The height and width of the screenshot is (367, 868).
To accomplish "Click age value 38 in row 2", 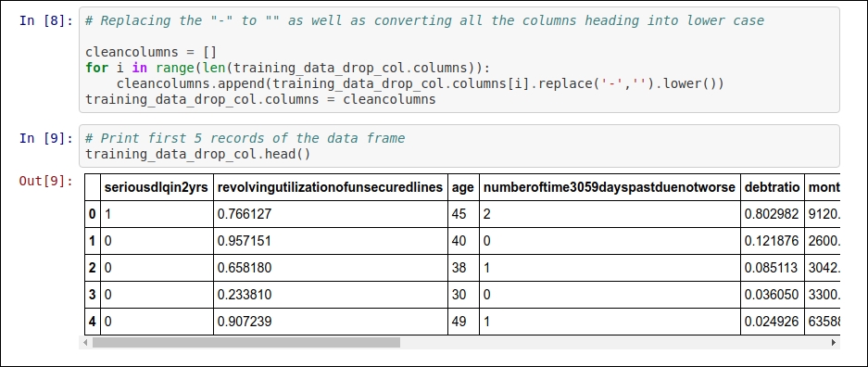I will 459,268.
